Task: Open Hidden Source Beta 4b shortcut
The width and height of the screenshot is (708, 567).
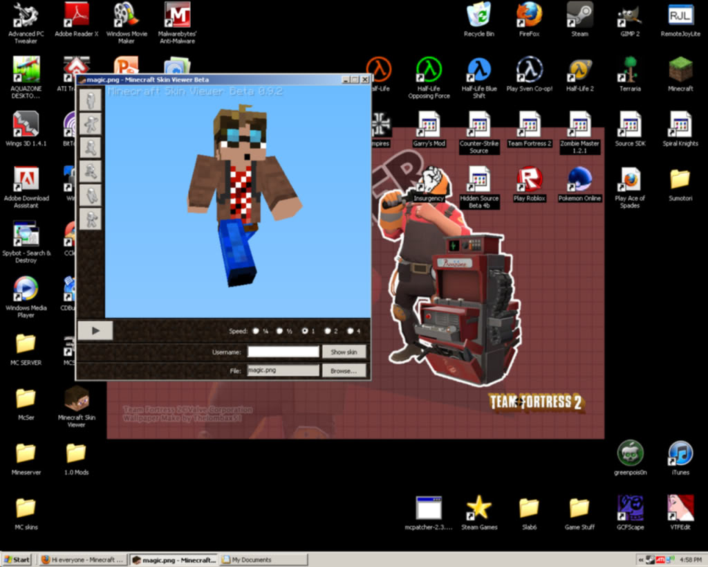Action: [478, 187]
